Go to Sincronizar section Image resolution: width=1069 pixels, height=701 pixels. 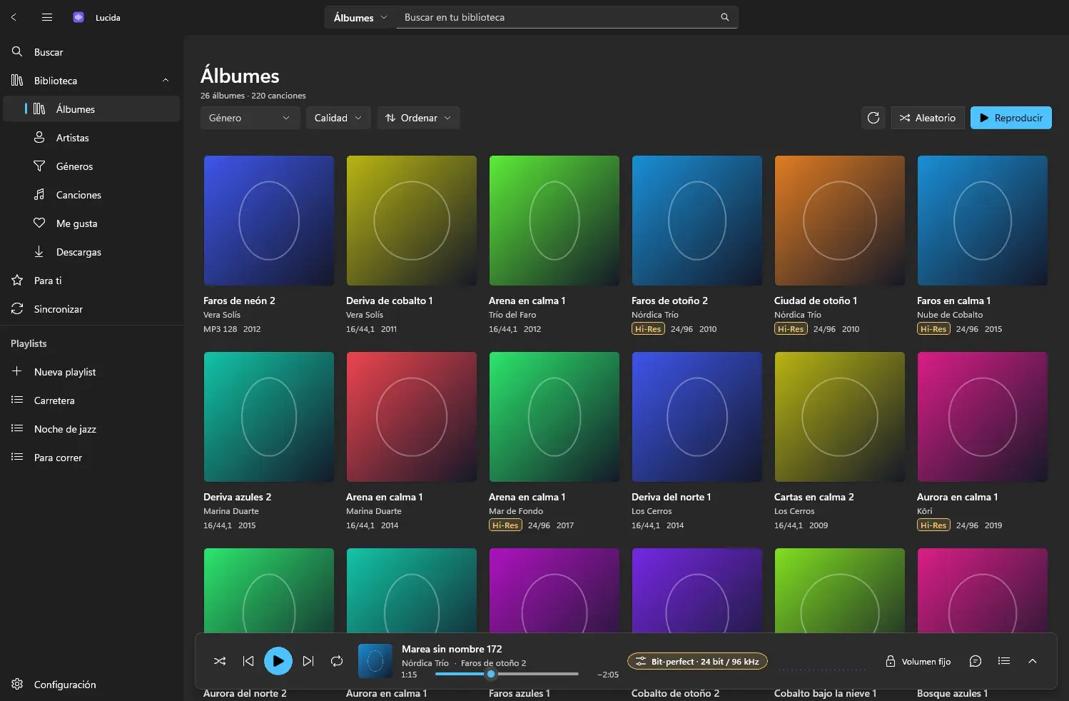[x=91, y=309]
